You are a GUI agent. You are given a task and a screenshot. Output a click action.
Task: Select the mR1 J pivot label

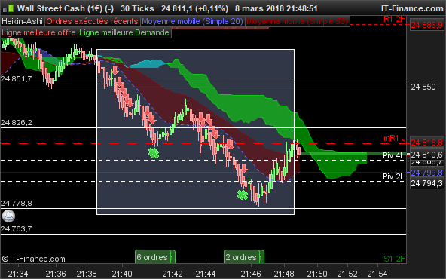395,138
